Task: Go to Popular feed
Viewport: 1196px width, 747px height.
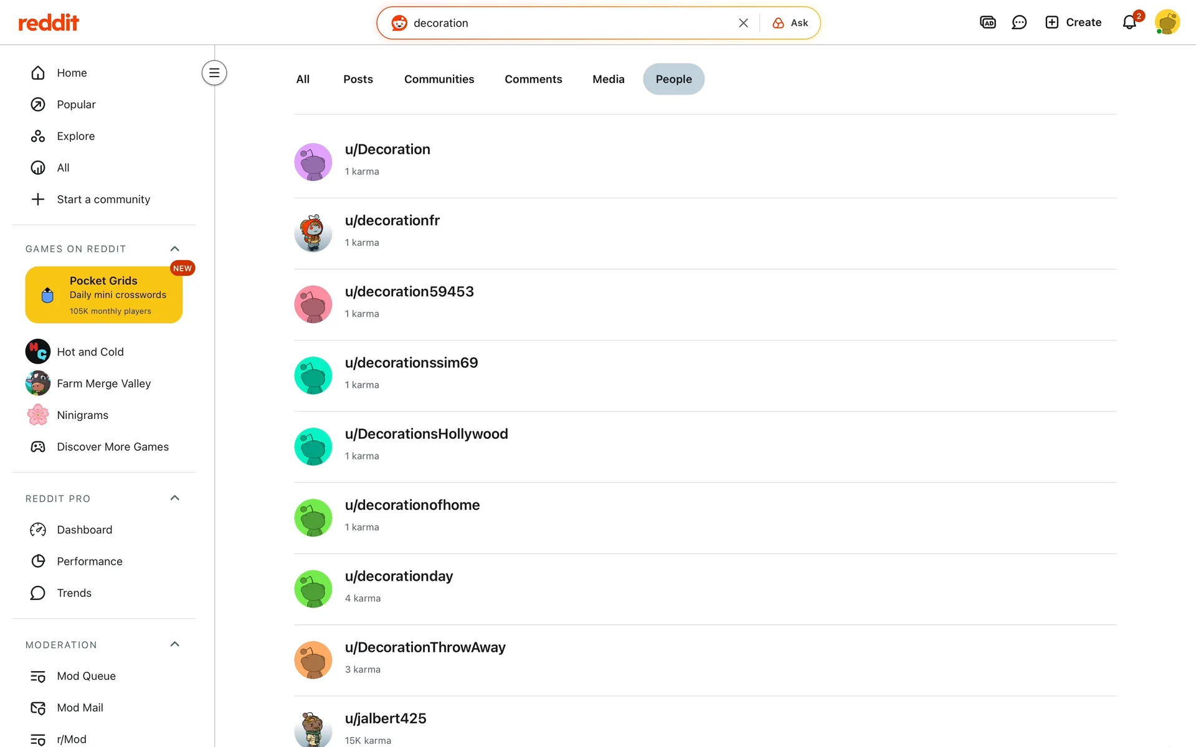Action: [76, 105]
